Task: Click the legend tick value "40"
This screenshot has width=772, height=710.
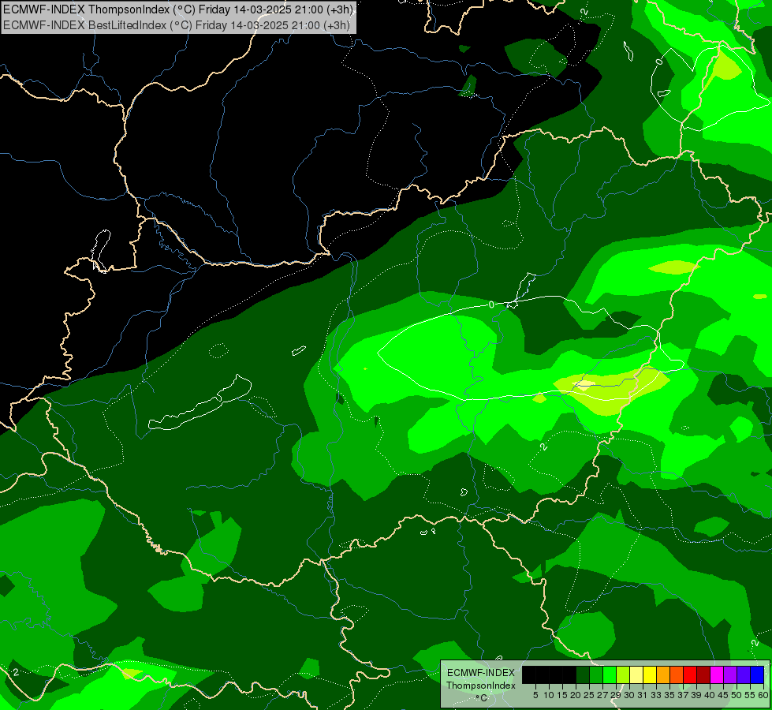Action: coord(710,695)
